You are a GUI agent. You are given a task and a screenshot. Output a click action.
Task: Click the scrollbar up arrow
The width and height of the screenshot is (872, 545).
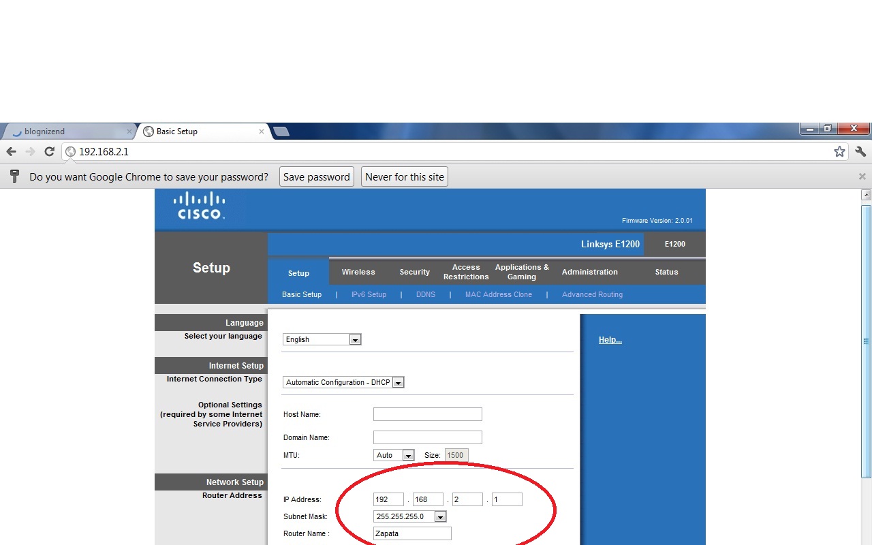tap(866, 196)
